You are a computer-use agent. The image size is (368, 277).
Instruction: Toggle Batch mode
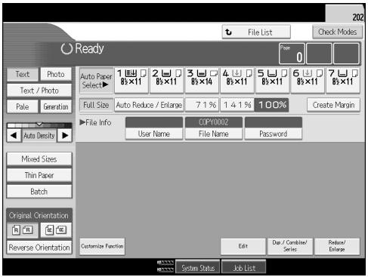39,192
